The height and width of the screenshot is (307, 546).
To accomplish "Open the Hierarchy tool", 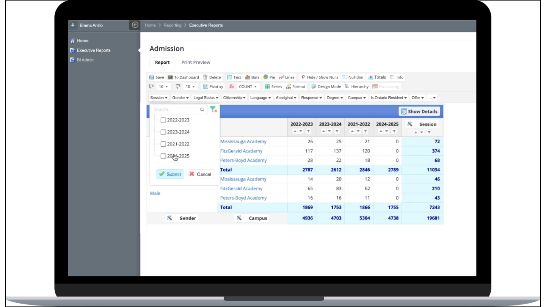I will tap(356, 86).
